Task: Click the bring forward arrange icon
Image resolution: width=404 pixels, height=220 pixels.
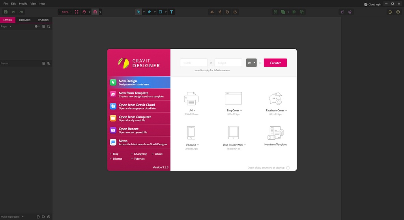Action: pyautogui.click(x=342, y=12)
